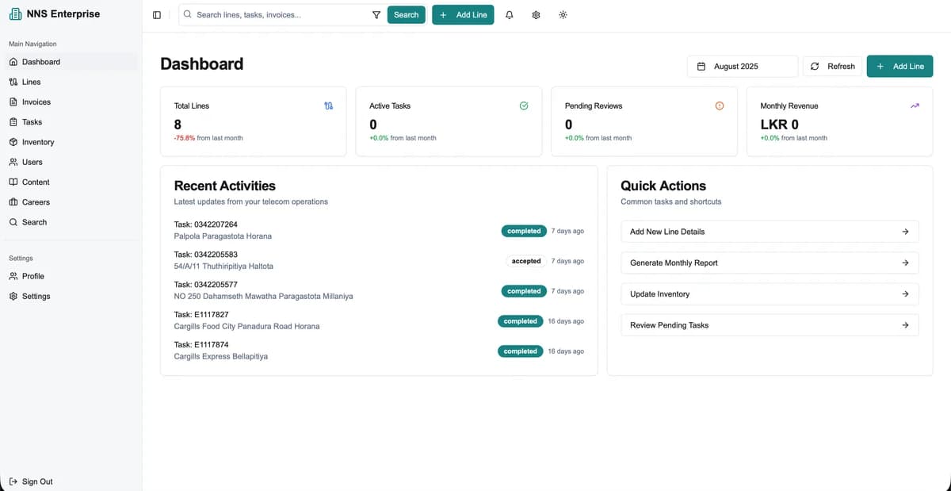Click the LKR 0 revenue value
951x491 pixels.
coord(780,125)
